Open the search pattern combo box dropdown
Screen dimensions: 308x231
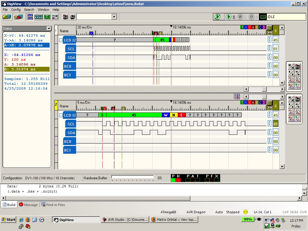pos(114,17)
